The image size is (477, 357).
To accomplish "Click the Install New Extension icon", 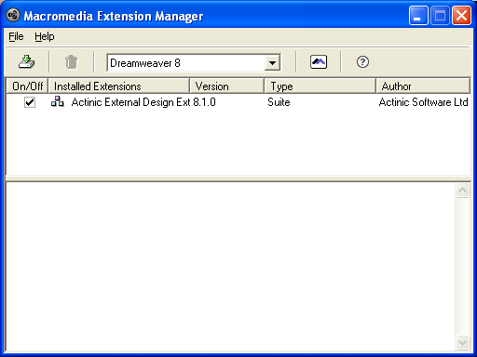I will pos(27,61).
